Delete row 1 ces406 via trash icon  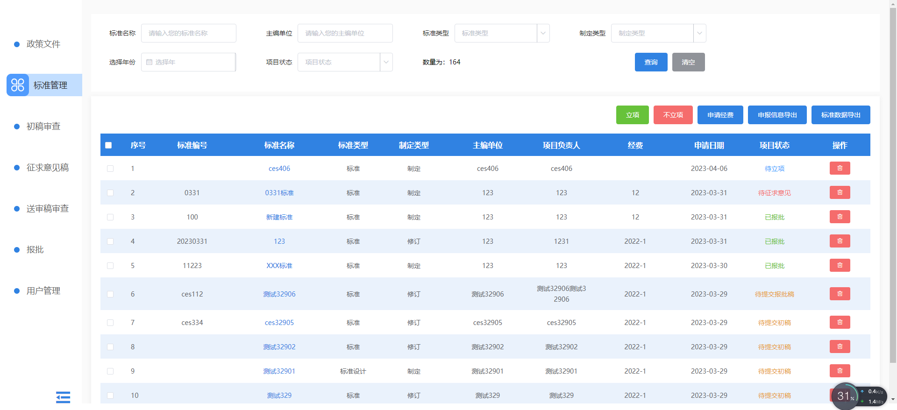[840, 168]
